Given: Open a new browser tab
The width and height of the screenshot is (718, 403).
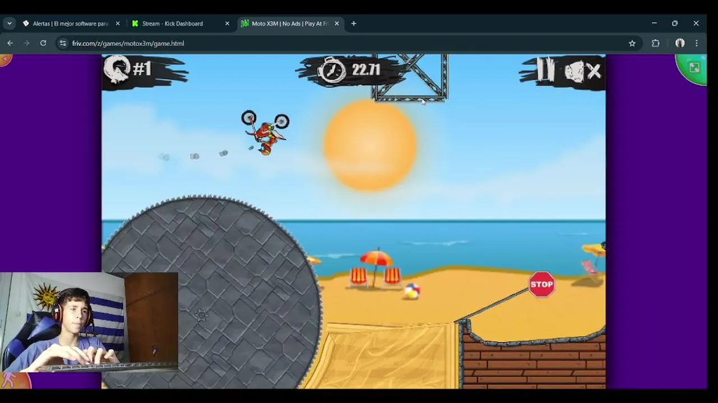Looking at the screenshot, I should [354, 24].
